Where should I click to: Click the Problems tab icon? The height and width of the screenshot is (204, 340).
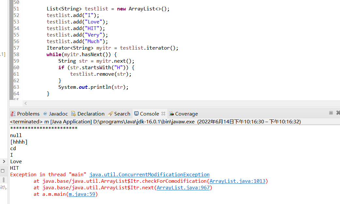[x=13, y=114]
